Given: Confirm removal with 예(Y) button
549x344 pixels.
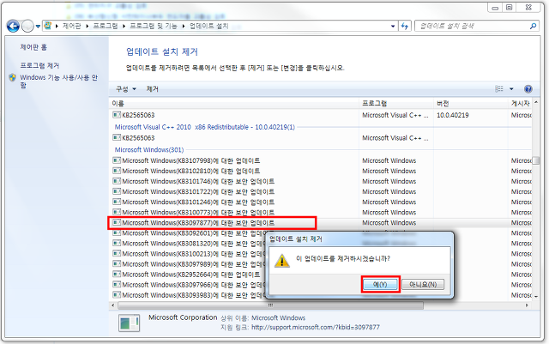Looking at the screenshot, I should click(x=380, y=284).
